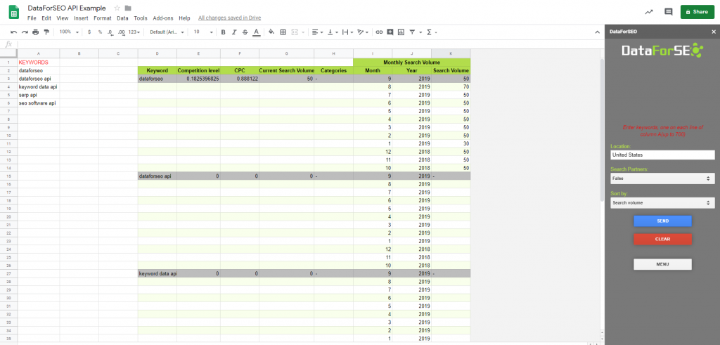Apply strikethrough formatting
720x345 pixels.
point(245,32)
